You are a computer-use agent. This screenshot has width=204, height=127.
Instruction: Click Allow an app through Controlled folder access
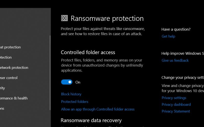coord(98,109)
